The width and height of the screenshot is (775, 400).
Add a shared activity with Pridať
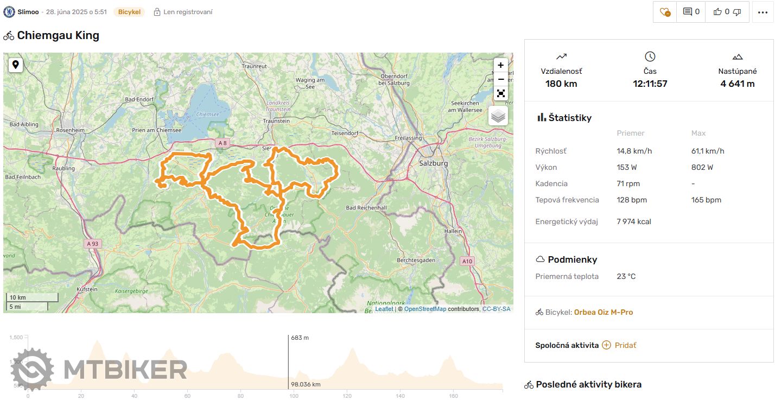pos(625,345)
